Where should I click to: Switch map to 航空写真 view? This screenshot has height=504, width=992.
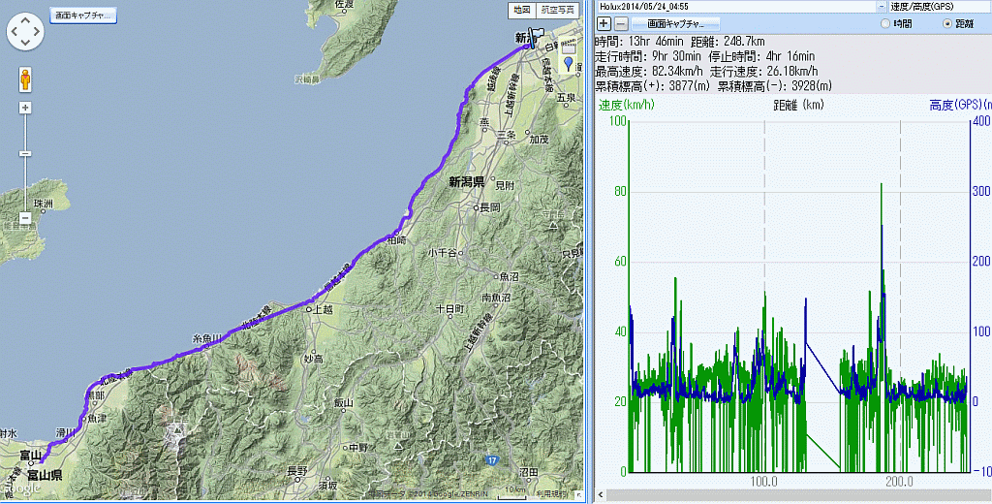(x=559, y=10)
